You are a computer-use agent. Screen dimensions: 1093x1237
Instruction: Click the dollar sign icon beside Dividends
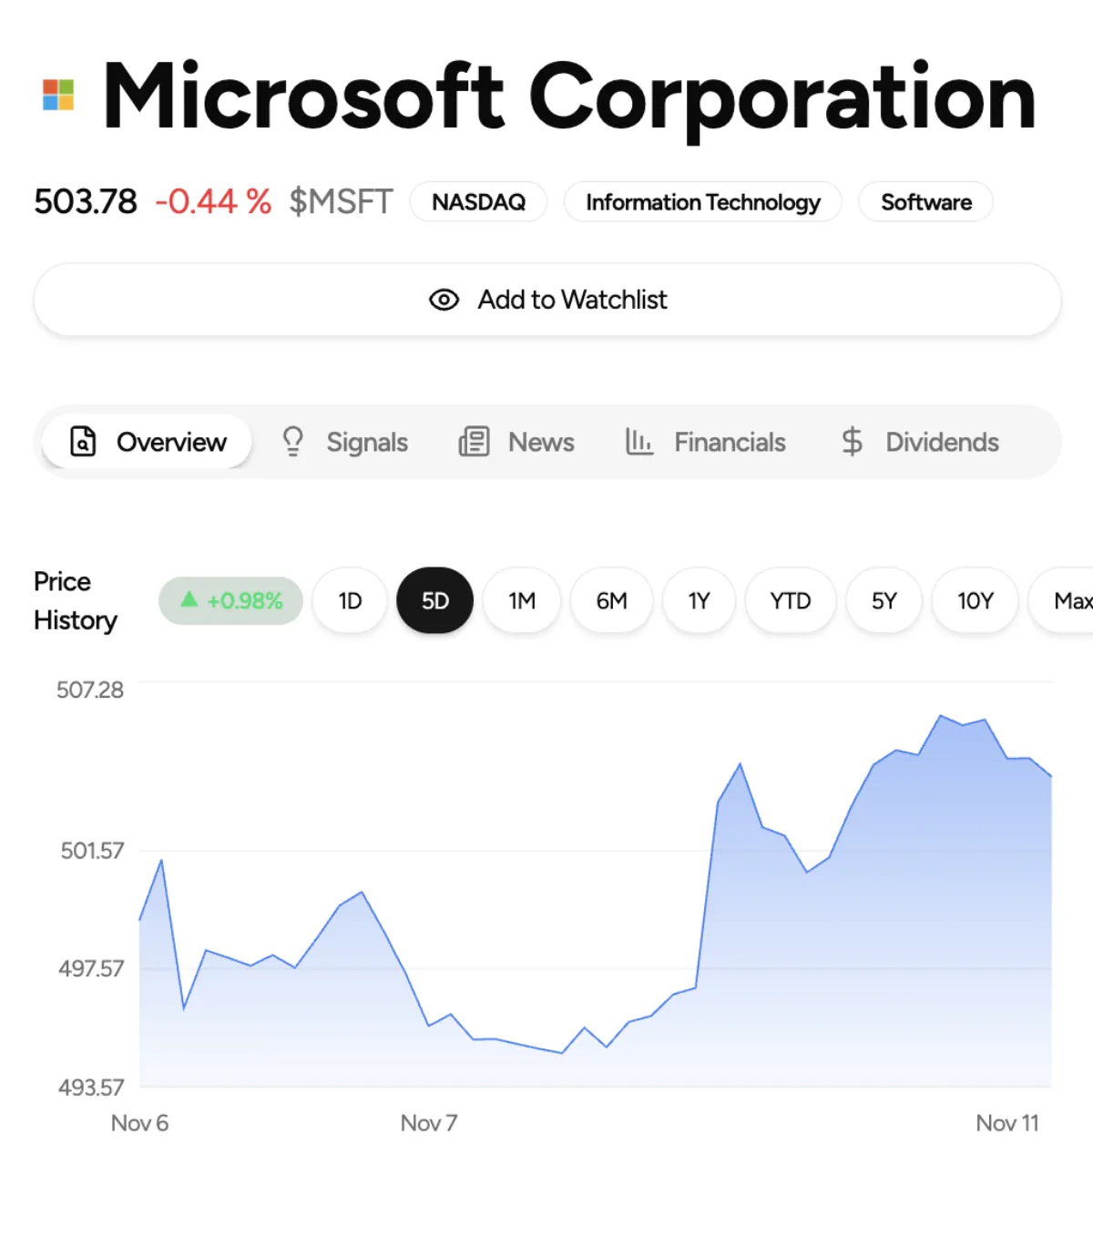[x=853, y=442]
